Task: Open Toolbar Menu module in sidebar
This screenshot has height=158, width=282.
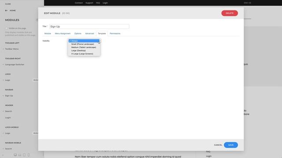Action: pyautogui.click(x=12, y=49)
